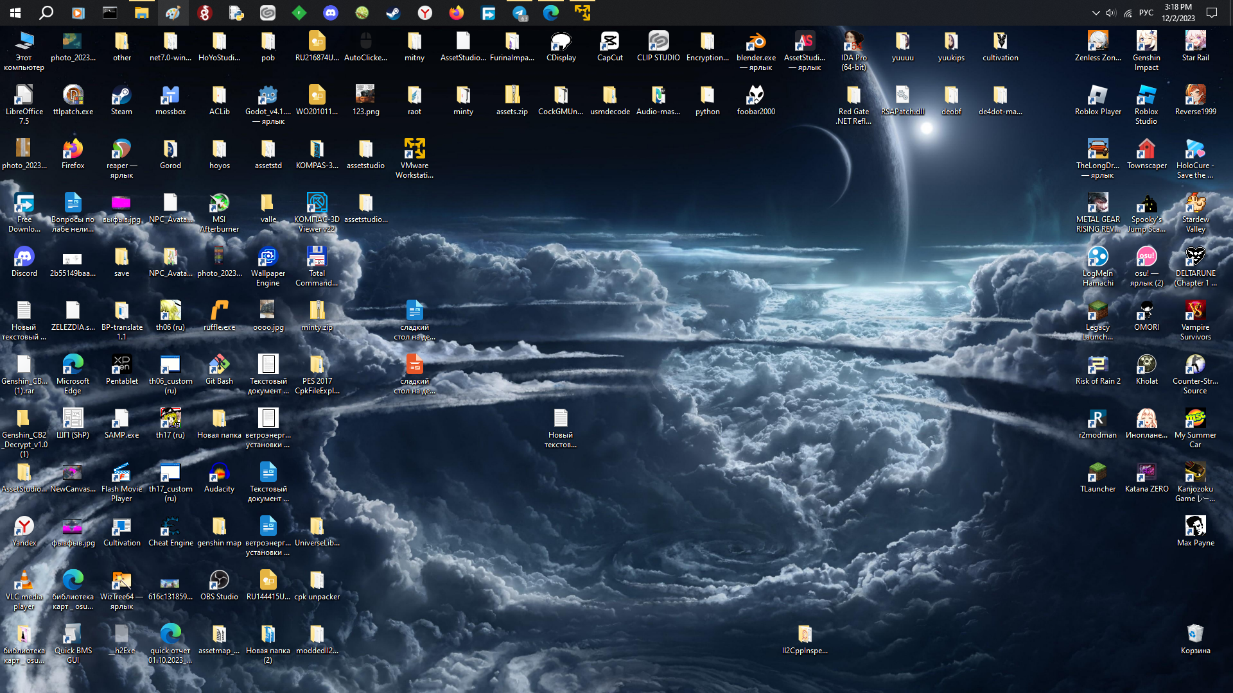Click the Windows Start button
The width and height of the screenshot is (1233, 693).
[x=15, y=13]
